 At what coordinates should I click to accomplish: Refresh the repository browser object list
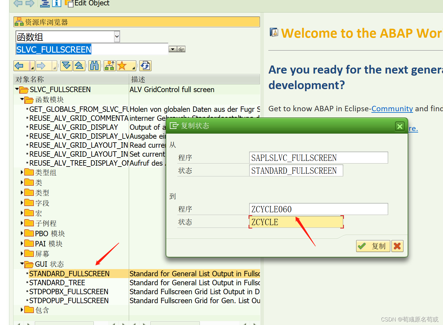(x=145, y=65)
